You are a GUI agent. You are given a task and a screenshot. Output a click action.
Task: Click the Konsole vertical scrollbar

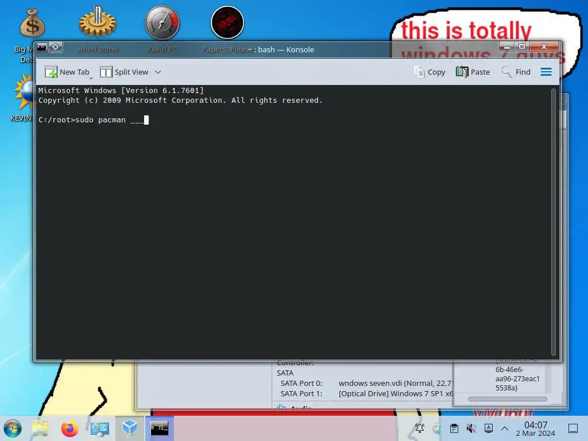(x=553, y=222)
